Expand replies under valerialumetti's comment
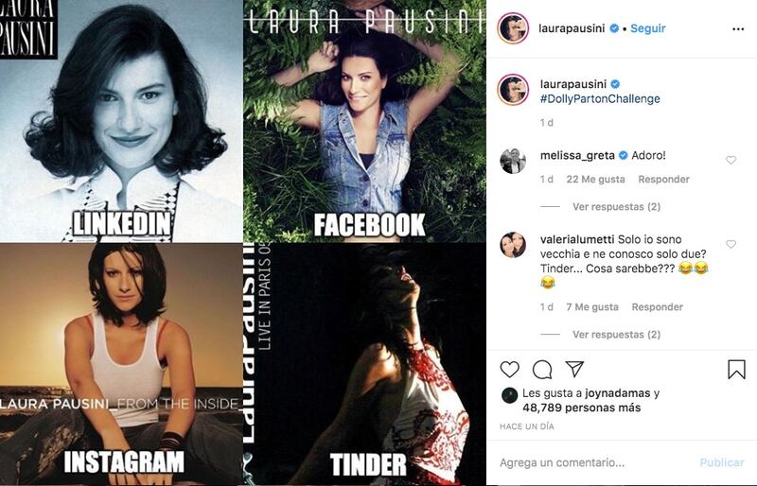The height and width of the screenshot is (486, 757). click(x=617, y=335)
